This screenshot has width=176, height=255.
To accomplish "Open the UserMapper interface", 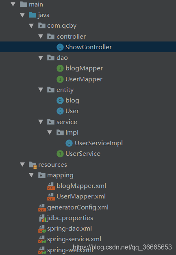I will pyautogui.click(x=84, y=79).
